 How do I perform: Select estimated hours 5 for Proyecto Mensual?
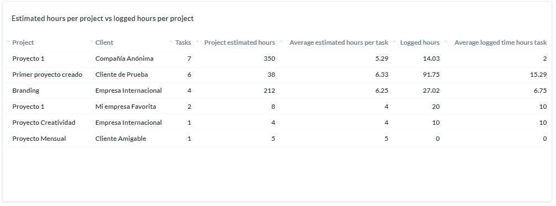point(273,138)
